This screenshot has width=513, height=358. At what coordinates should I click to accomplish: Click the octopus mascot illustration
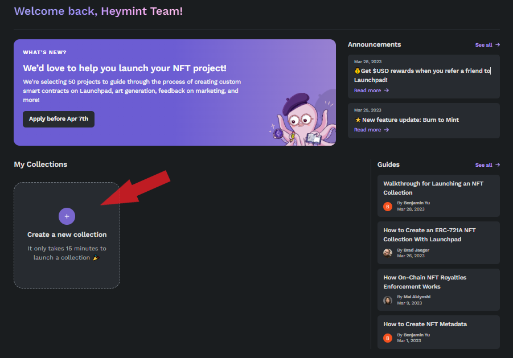coord(299,118)
